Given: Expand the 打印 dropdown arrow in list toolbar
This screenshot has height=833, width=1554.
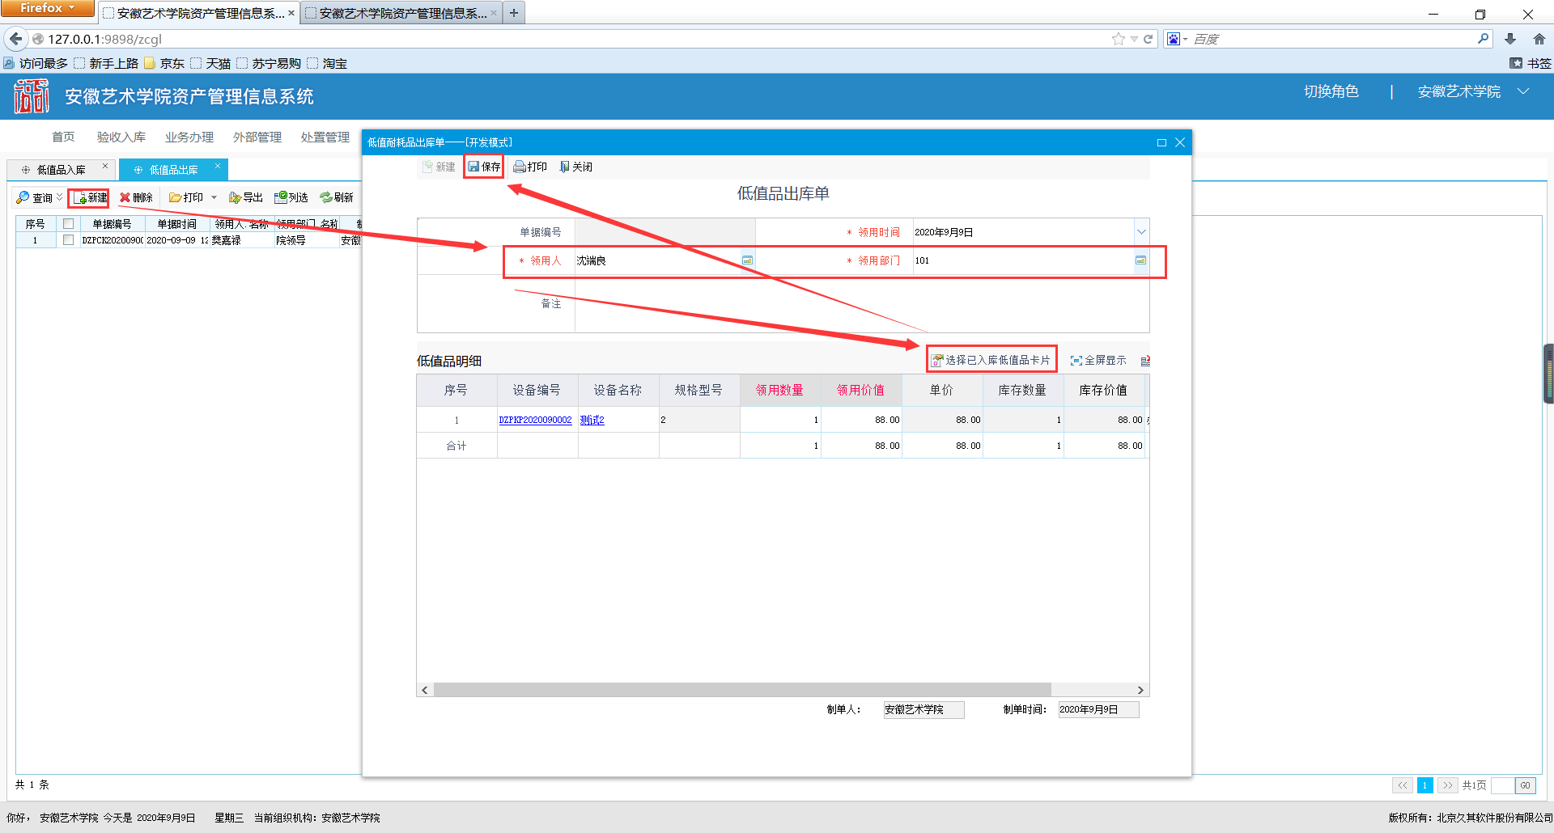Looking at the screenshot, I should click(214, 197).
